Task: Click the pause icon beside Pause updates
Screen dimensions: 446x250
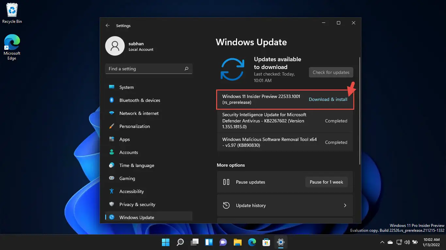Action: [x=226, y=182]
